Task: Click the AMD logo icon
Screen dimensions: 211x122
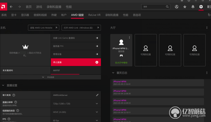Action: pos(3,7)
